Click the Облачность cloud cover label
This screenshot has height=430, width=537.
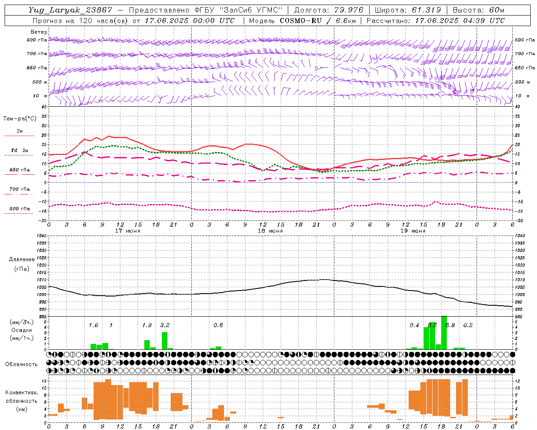(21, 364)
